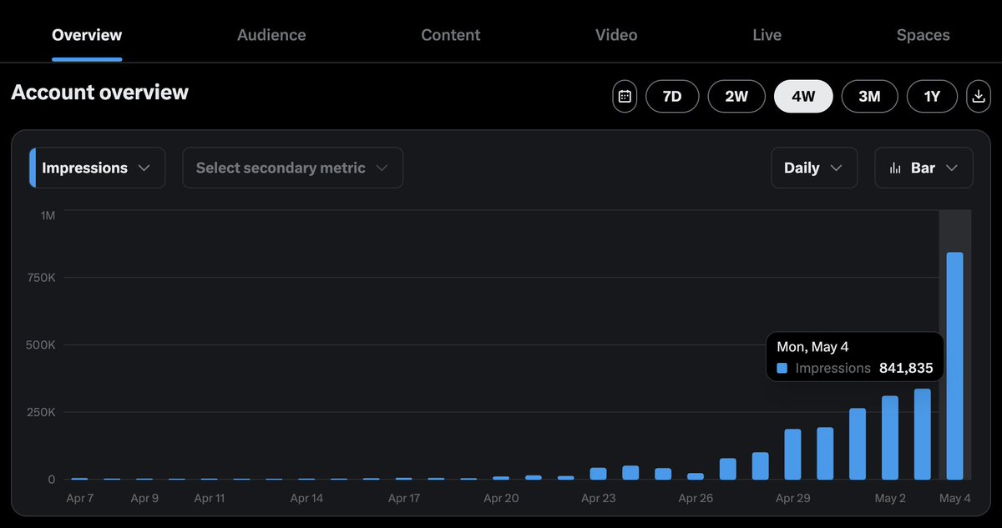Click the 250K y-axis label

[x=40, y=412]
